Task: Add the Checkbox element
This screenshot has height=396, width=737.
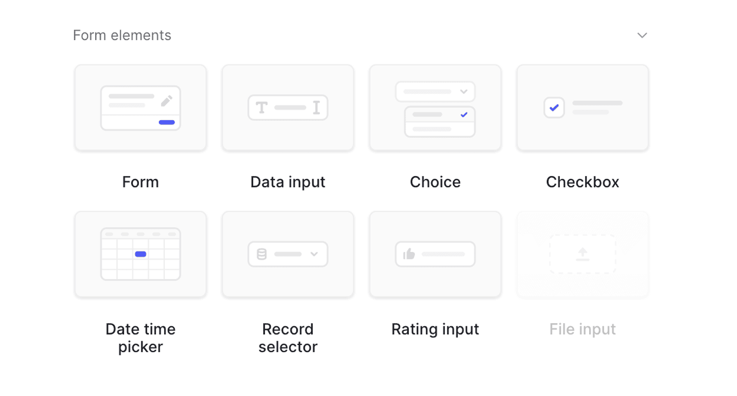Action: coord(583,108)
